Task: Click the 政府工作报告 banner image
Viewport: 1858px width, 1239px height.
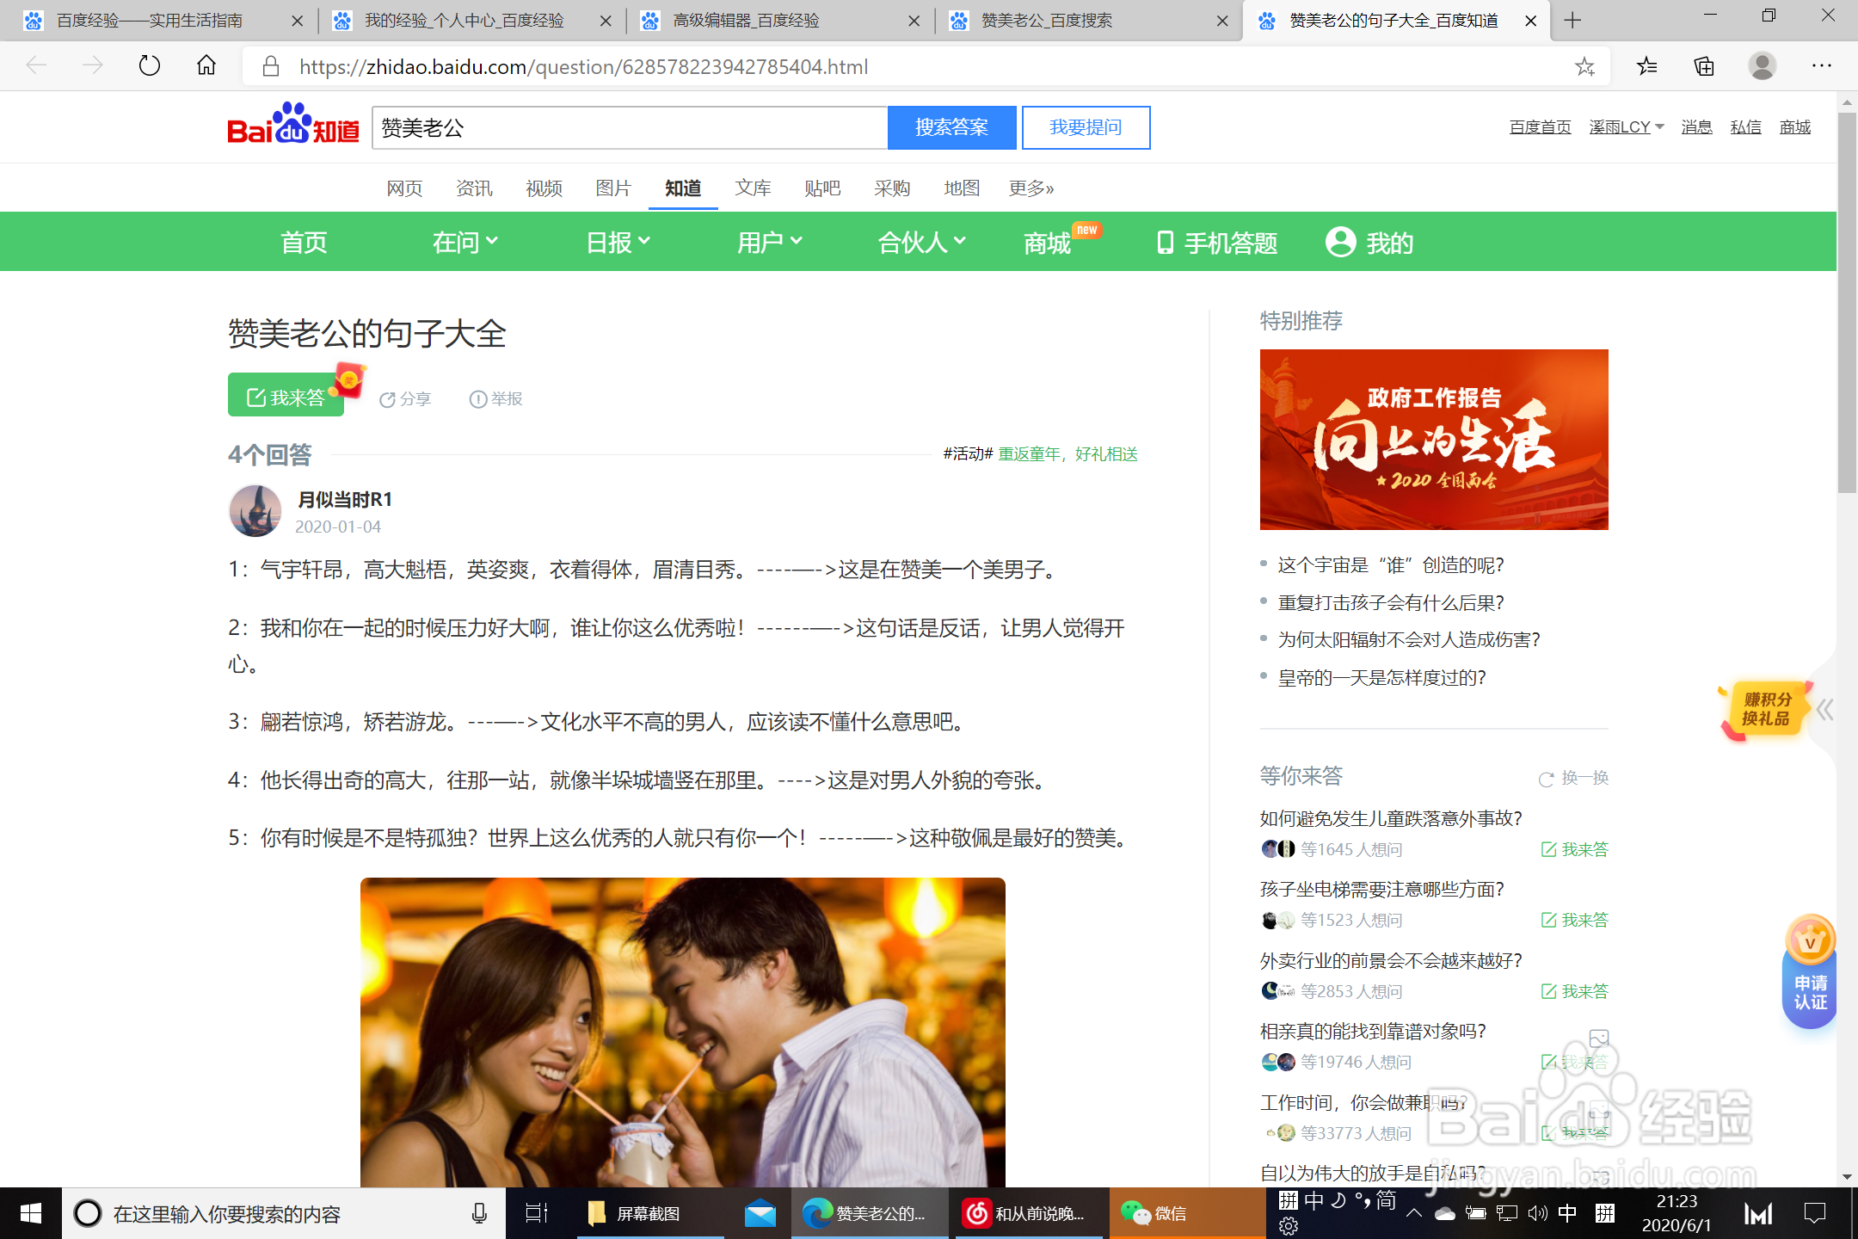Action: click(1434, 440)
